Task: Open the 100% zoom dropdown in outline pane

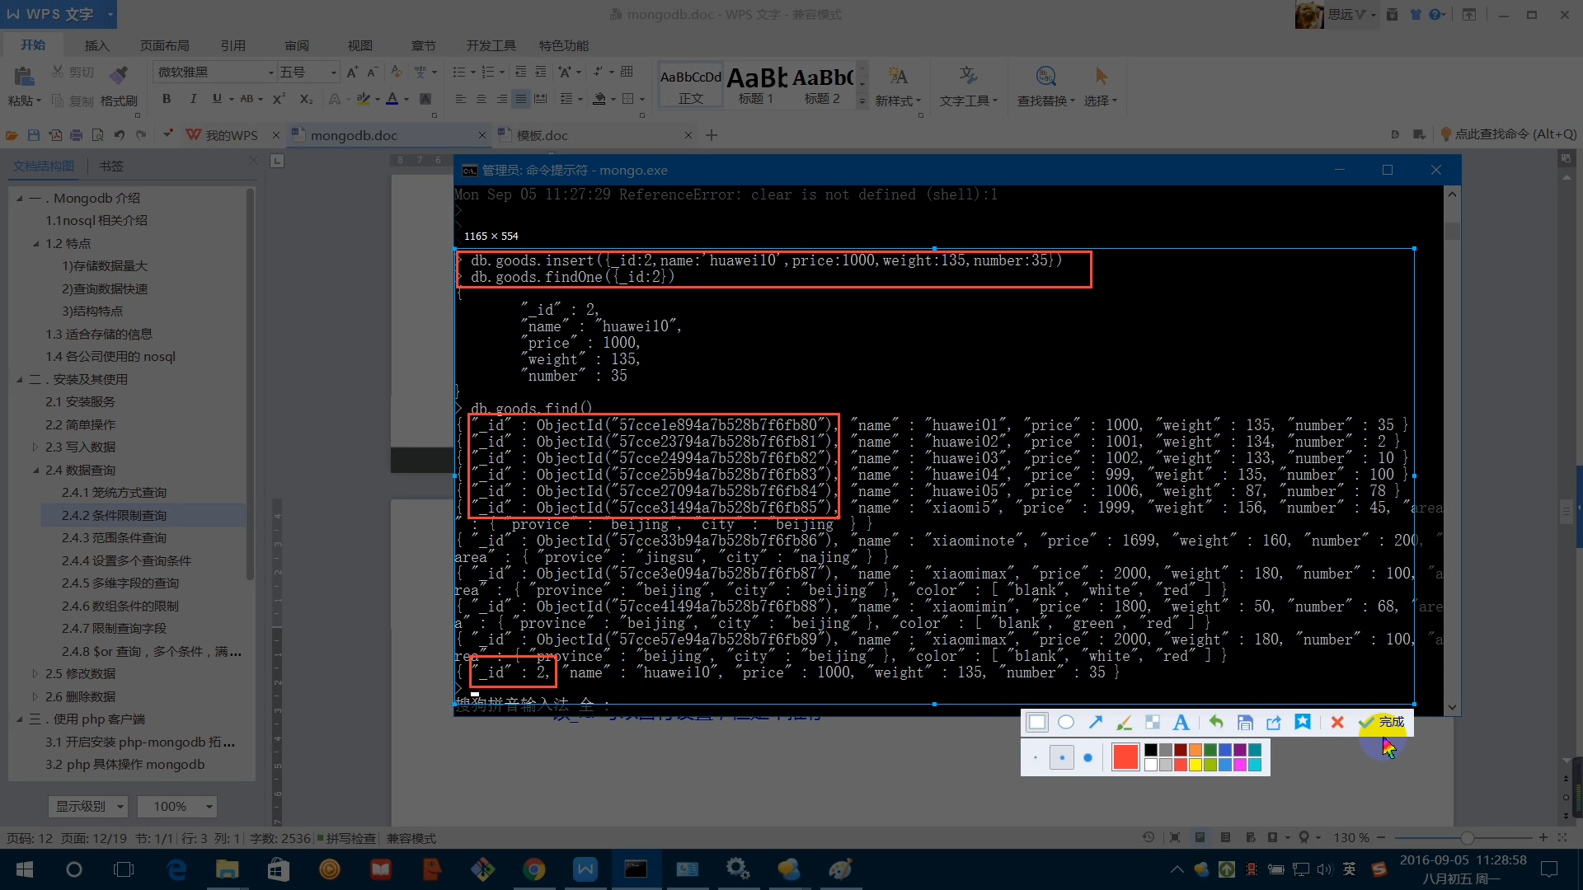Action: [x=176, y=806]
